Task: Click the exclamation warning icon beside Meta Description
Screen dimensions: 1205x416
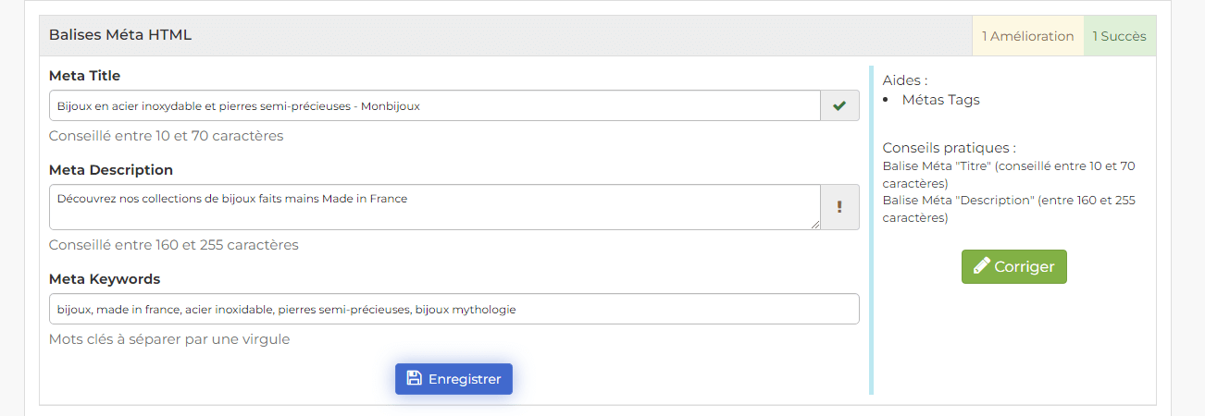Action: (839, 207)
